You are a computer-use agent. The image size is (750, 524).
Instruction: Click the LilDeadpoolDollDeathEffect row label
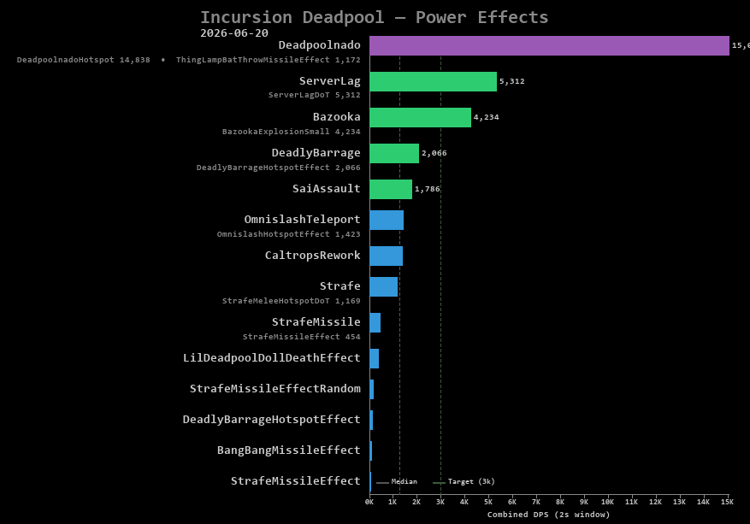[272, 357]
